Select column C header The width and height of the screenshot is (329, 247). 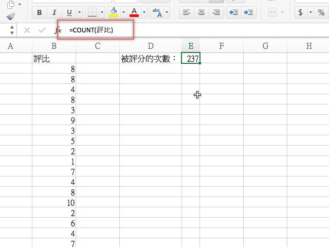click(x=98, y=46)
